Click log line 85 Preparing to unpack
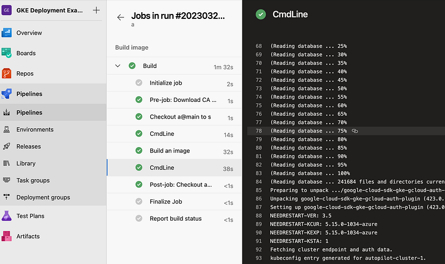This screenshot has height=264, width=445. pos(357,190)
